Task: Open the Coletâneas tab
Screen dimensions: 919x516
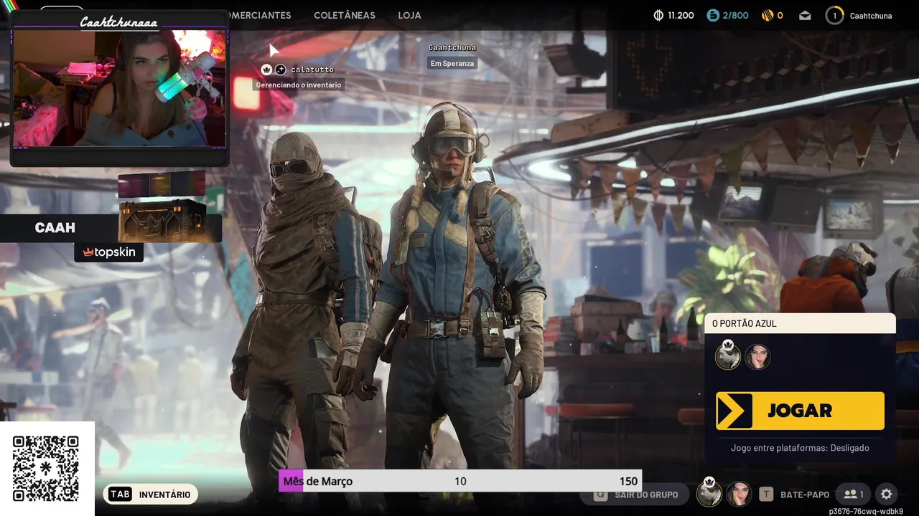Action: [x=345, y=15]
